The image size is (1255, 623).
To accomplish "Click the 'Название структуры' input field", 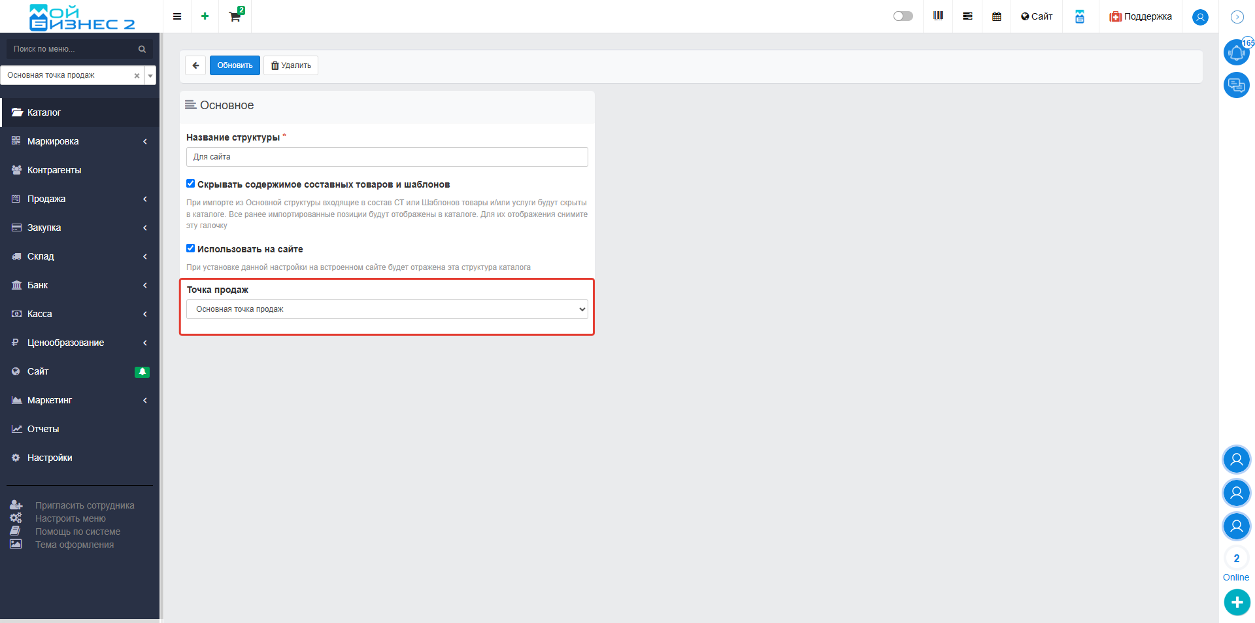I will click(x=387, y=157).
